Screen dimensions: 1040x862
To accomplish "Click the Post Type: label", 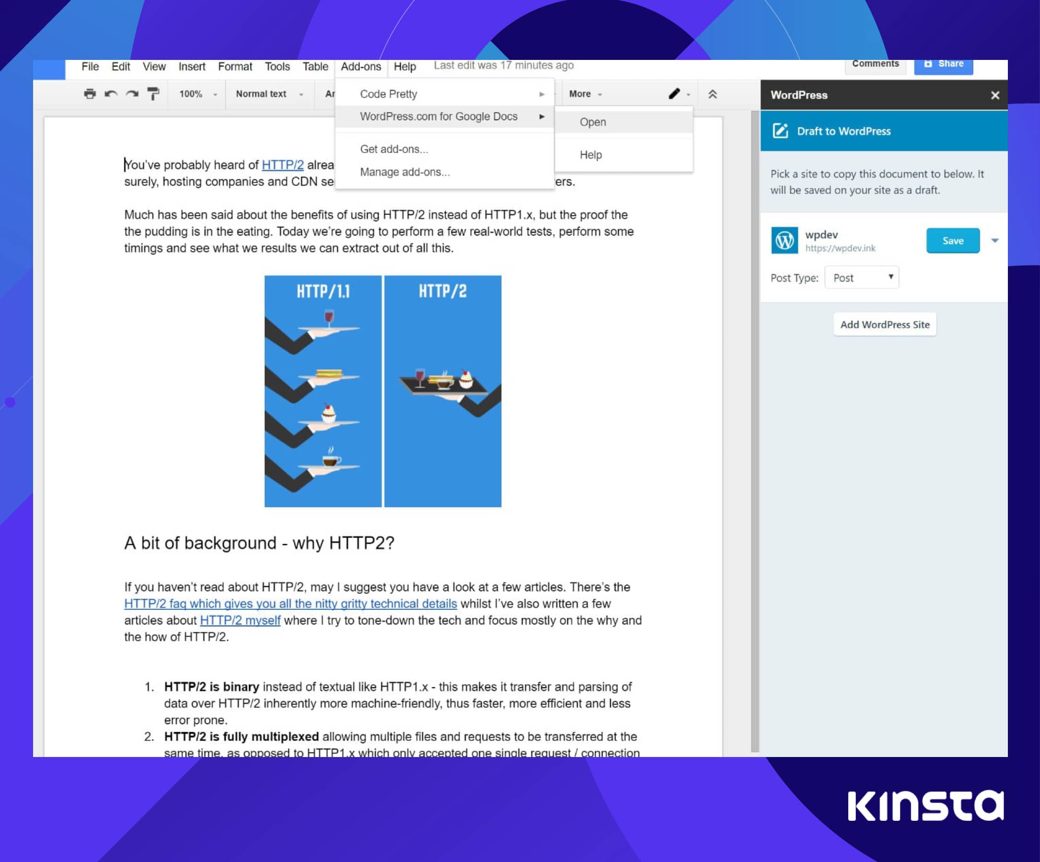I will (794, 278).
